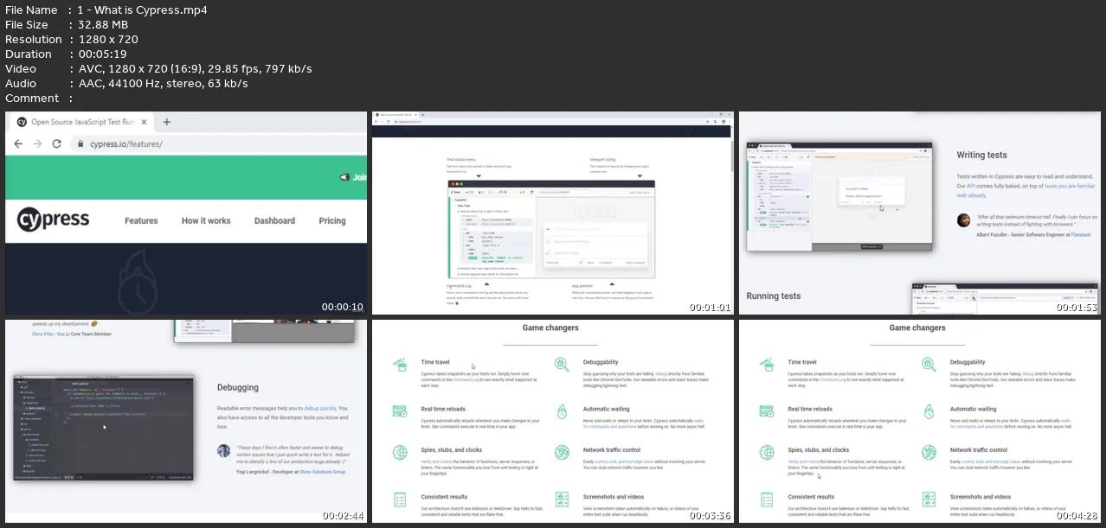
Task: Click the 'Writing tests' heading
Action: point(981,156)
